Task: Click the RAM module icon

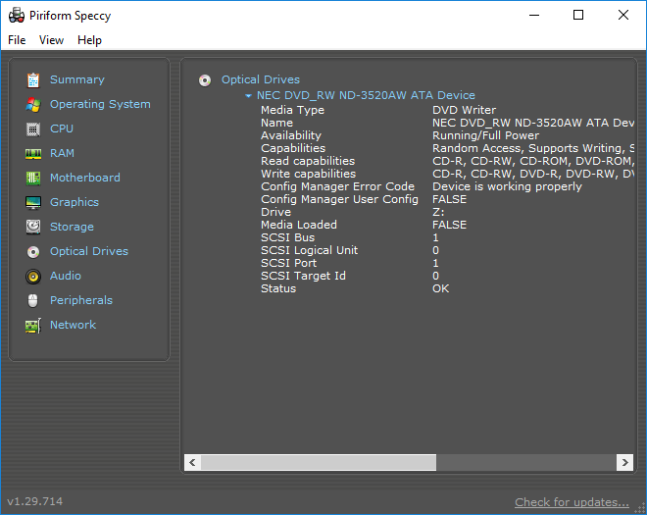Action: [x=33, y=154]
